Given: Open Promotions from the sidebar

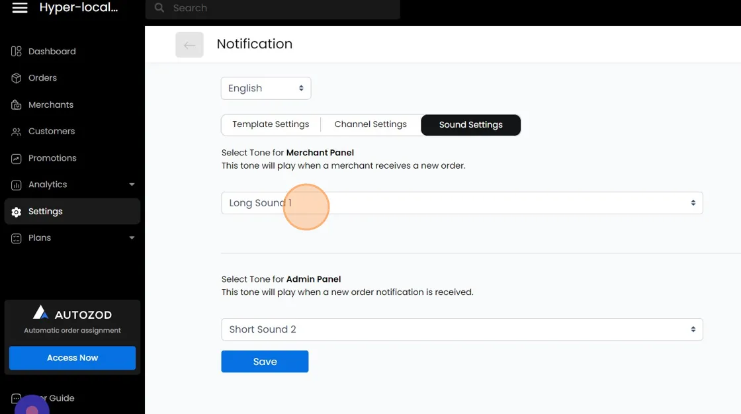Looking at the screenshot, I should tap(72, 158).
